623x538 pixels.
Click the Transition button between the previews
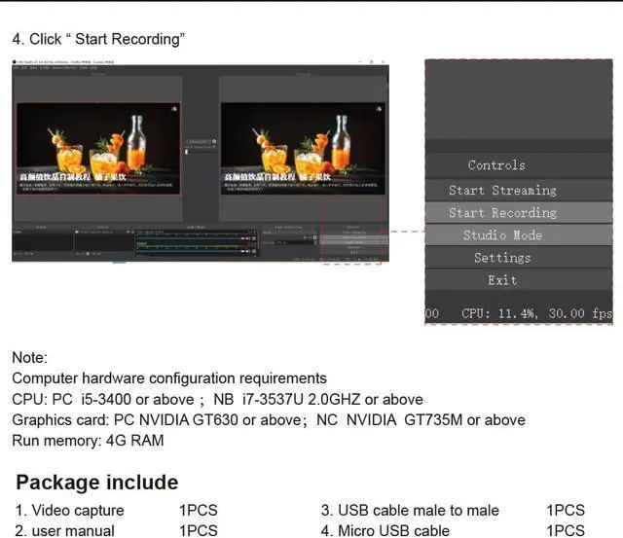click(198, 141)
